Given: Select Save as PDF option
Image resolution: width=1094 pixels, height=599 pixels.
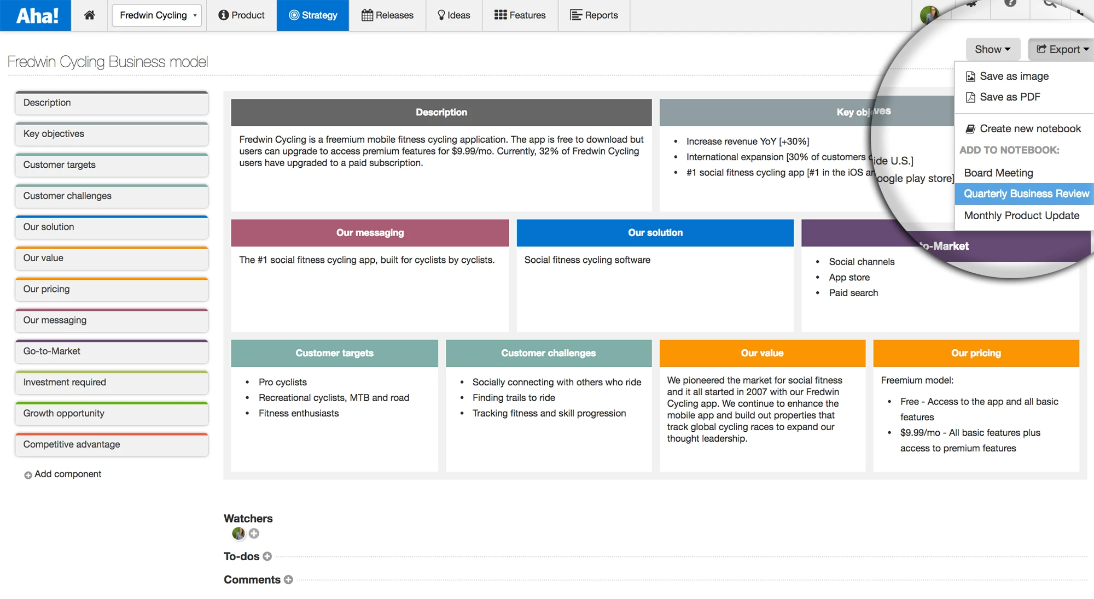Looking at the screenshot, I should (1009, 97).
